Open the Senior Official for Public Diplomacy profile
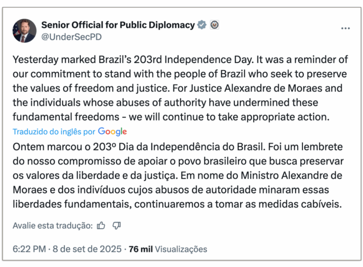363x267 pixels. tap(117, 25)
